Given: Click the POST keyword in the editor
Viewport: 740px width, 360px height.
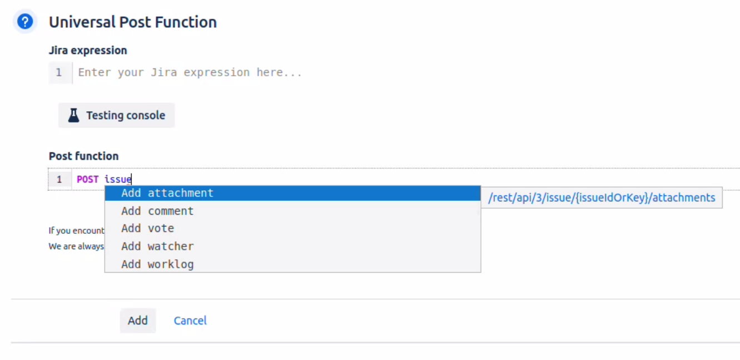Looking at the screenshot, I should click(88, 179).
